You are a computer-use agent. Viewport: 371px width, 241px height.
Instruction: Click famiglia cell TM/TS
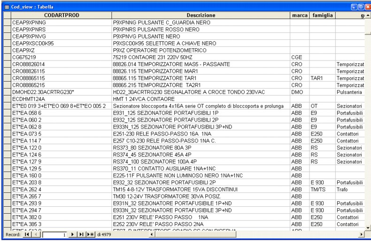[323, 189]
